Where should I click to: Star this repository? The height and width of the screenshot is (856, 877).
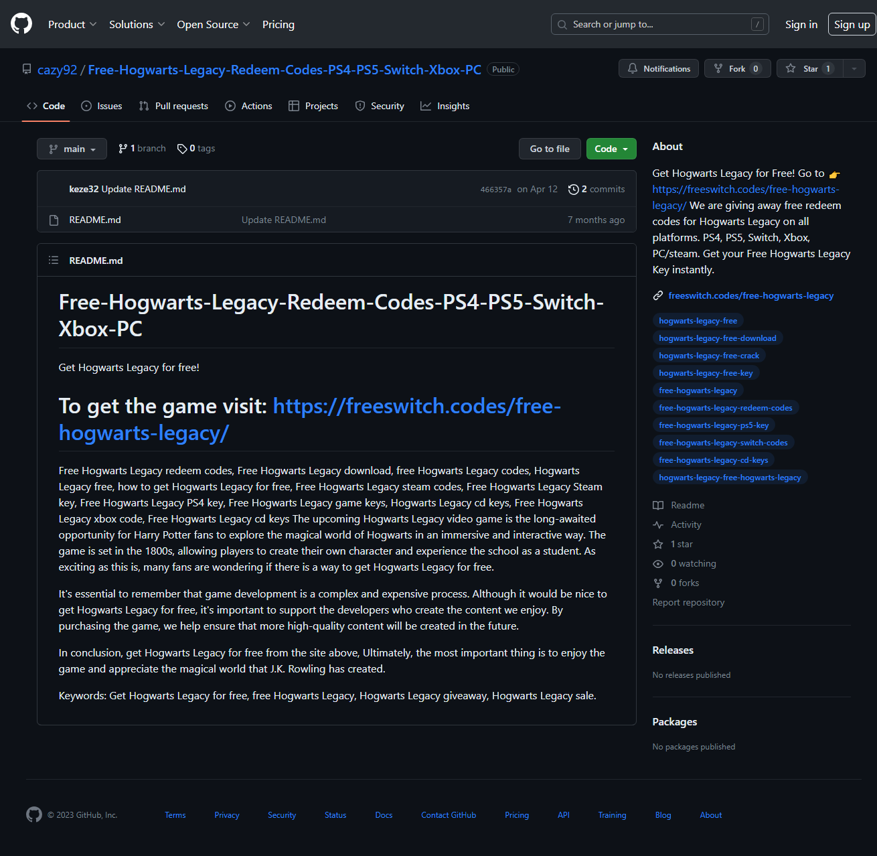[810, 68]
